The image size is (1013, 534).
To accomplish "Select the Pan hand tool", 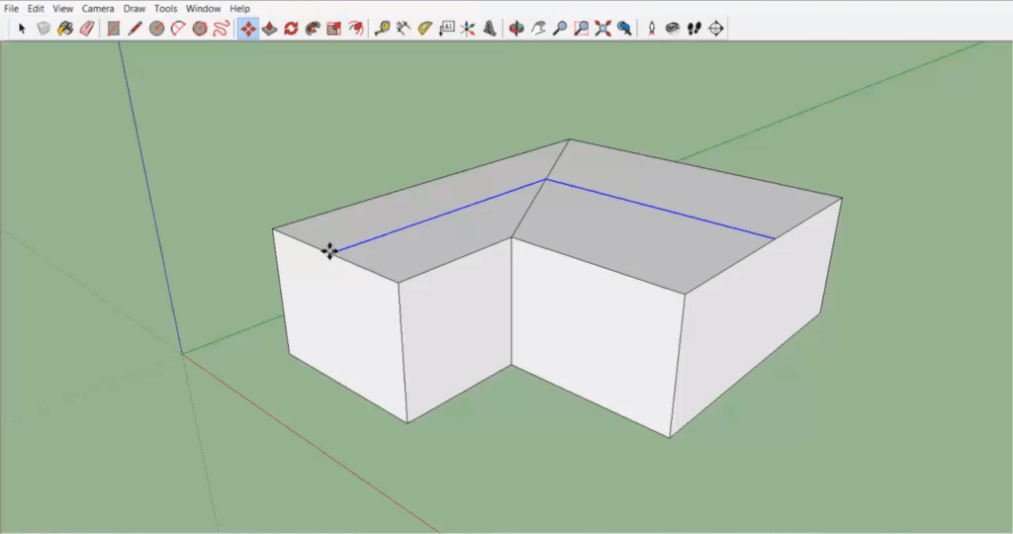I will [538, 29].
